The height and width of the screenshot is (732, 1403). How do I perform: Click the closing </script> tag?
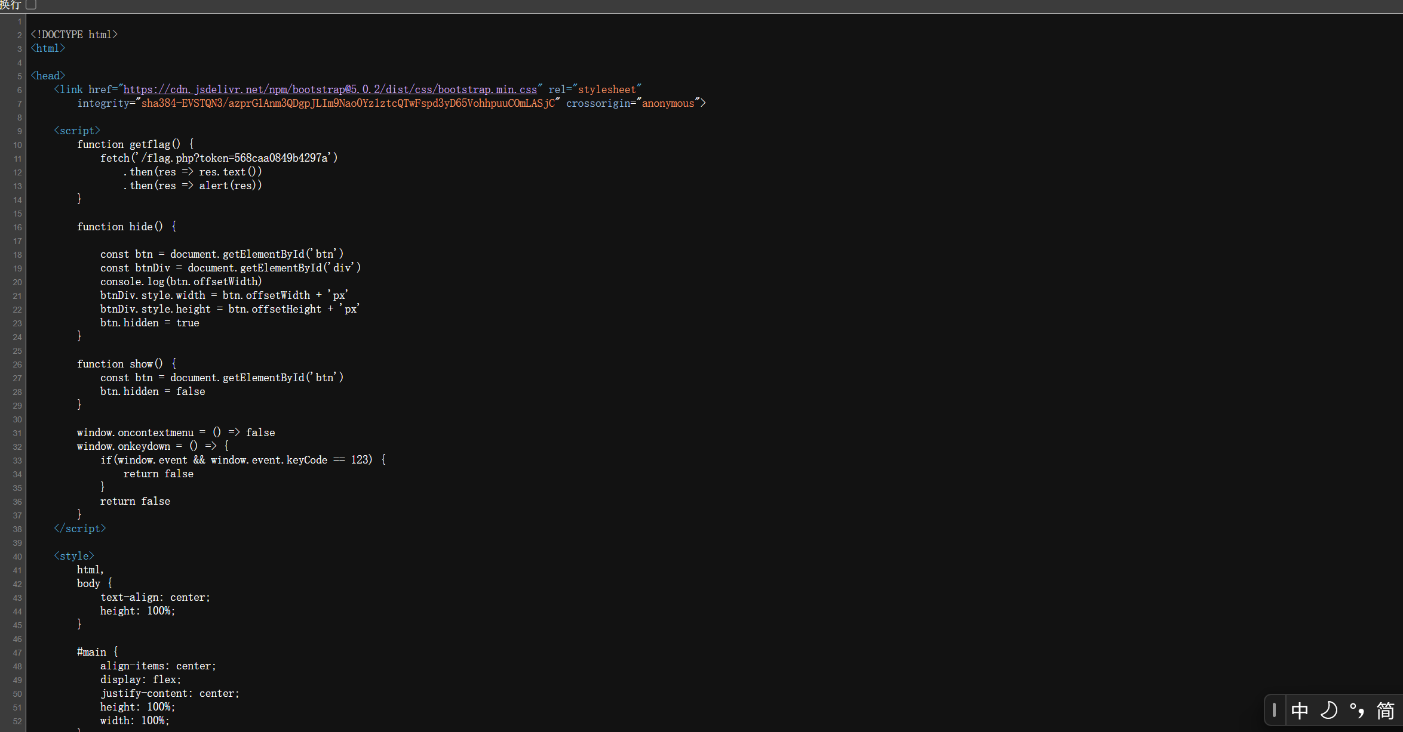pos(79,529)
